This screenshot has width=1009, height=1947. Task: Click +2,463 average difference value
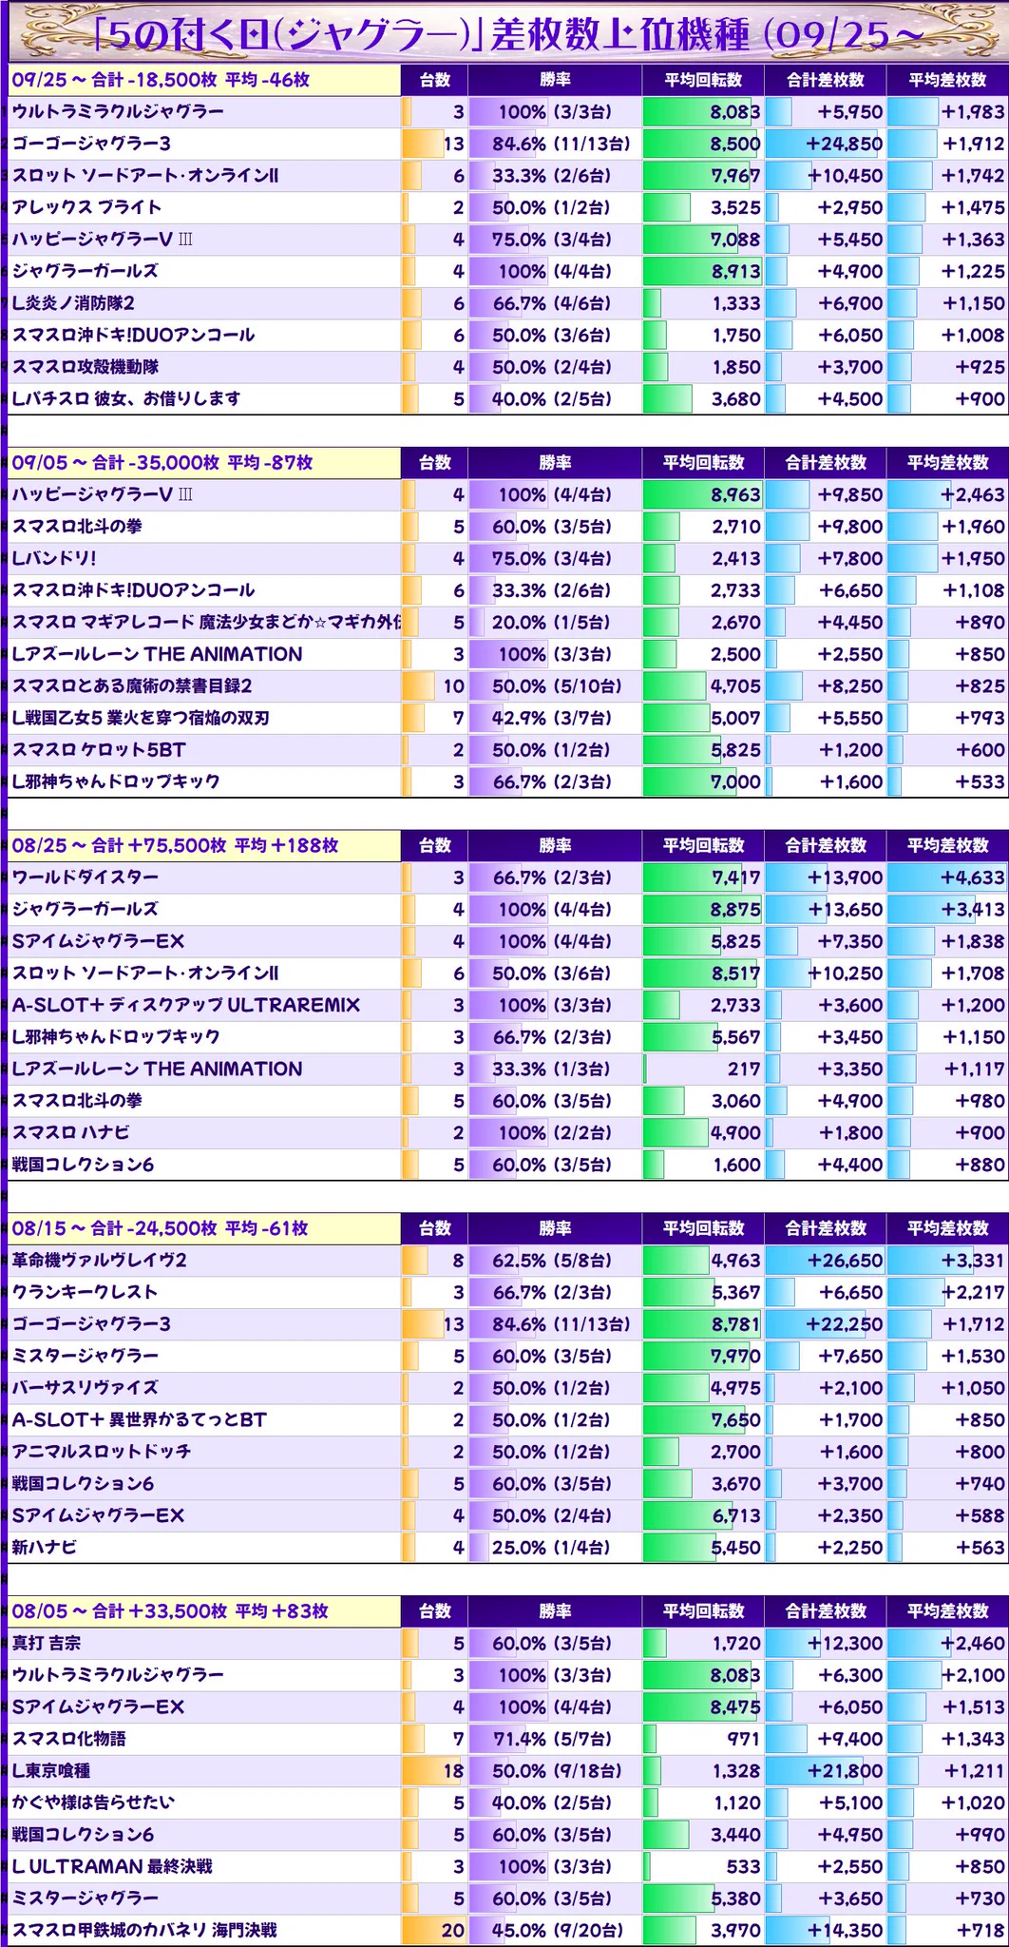972,495
